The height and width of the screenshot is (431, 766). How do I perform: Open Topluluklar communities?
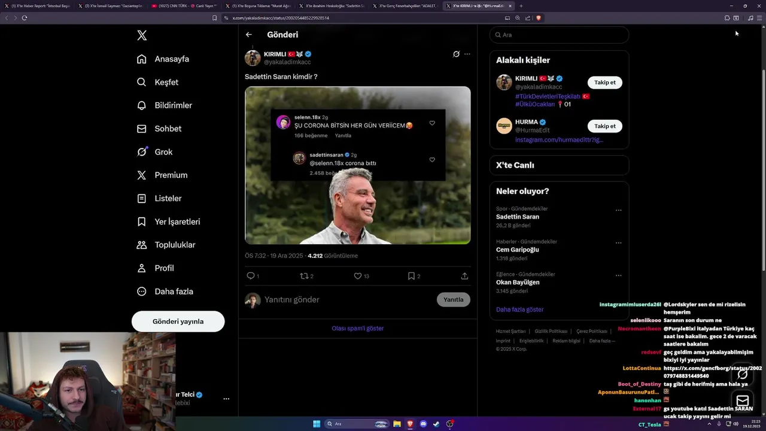click(166, 245)
